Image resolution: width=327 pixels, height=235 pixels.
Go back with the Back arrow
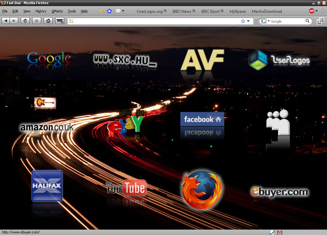6,21
